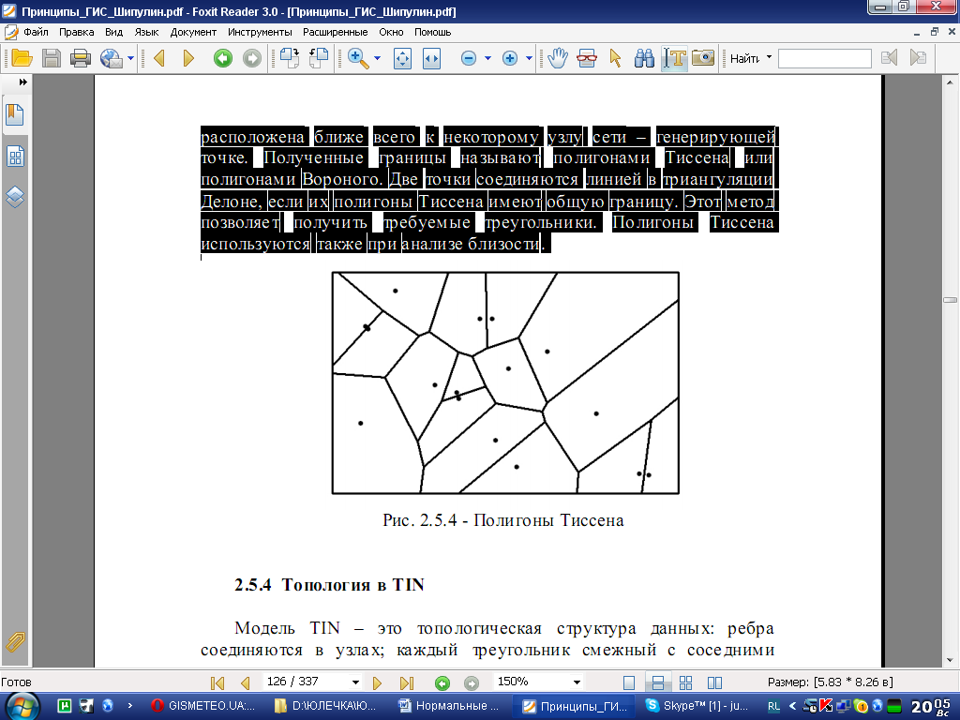Open the Attachments paperclip panel

coord(15,641)
